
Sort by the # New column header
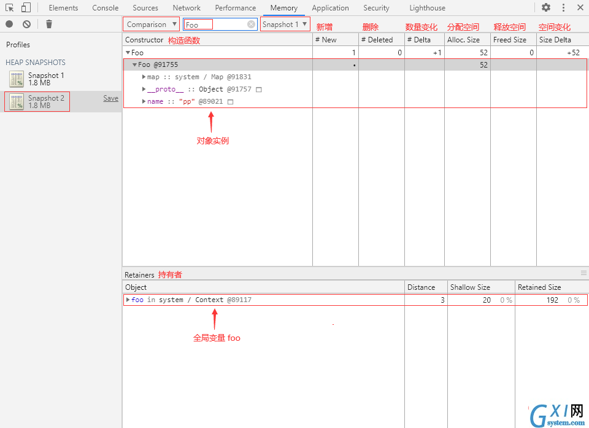[336, 39]
